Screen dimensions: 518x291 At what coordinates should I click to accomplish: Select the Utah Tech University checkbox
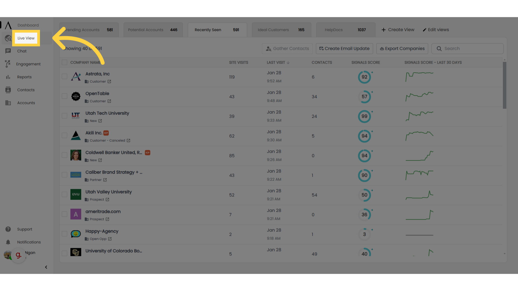(x=64, y=116)
